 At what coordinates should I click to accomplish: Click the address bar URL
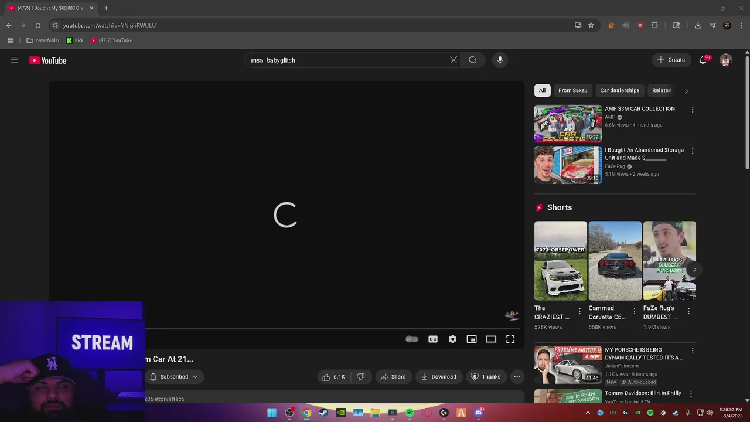coord(110,25)
